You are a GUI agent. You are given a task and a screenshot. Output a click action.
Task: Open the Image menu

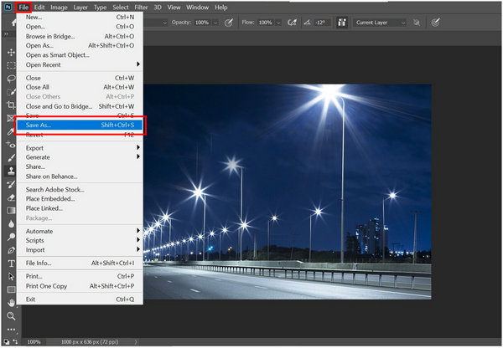[x=59, y=7]
